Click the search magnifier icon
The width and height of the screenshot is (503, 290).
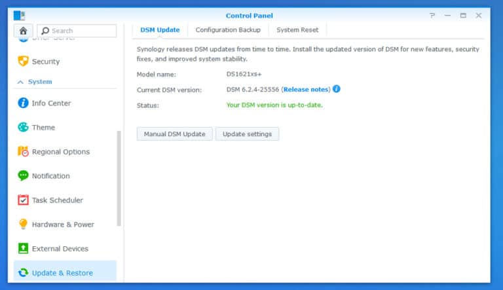pos(45,31)
